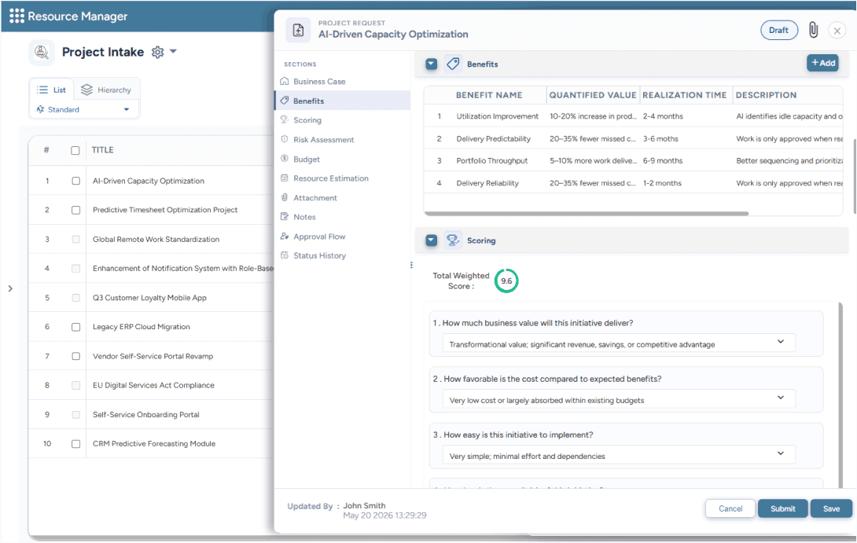Check CRM Predictive Forecasting Module checkbox
The width and height of the screenshot is (857, 543).
coord(75,443)
